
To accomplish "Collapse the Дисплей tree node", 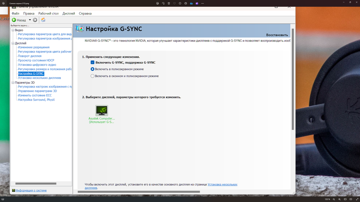I will (13, 43).
